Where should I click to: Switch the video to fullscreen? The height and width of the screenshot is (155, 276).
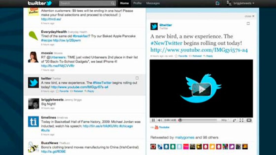[241, 120]
